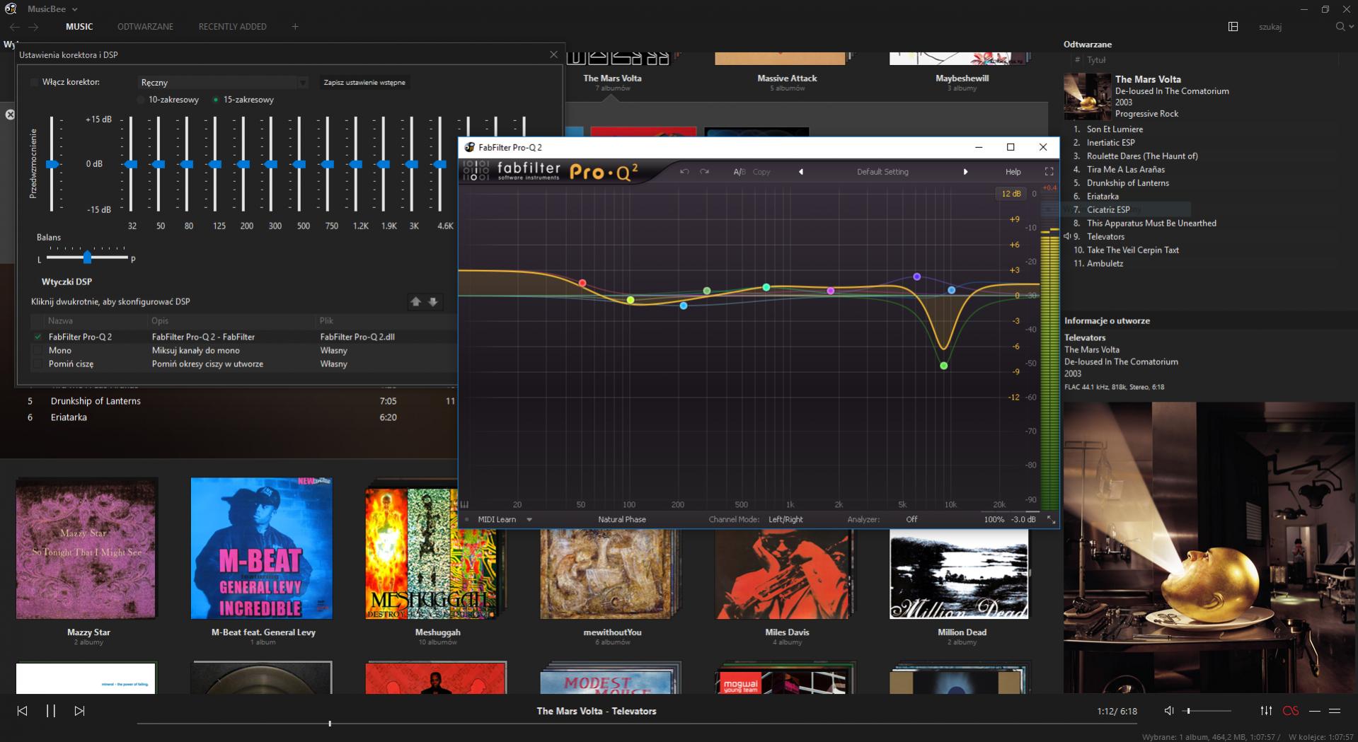Enable the Mono DSP plugin checkbox
This screenshot has height=742, width=1358.
(x=38, y=351)
